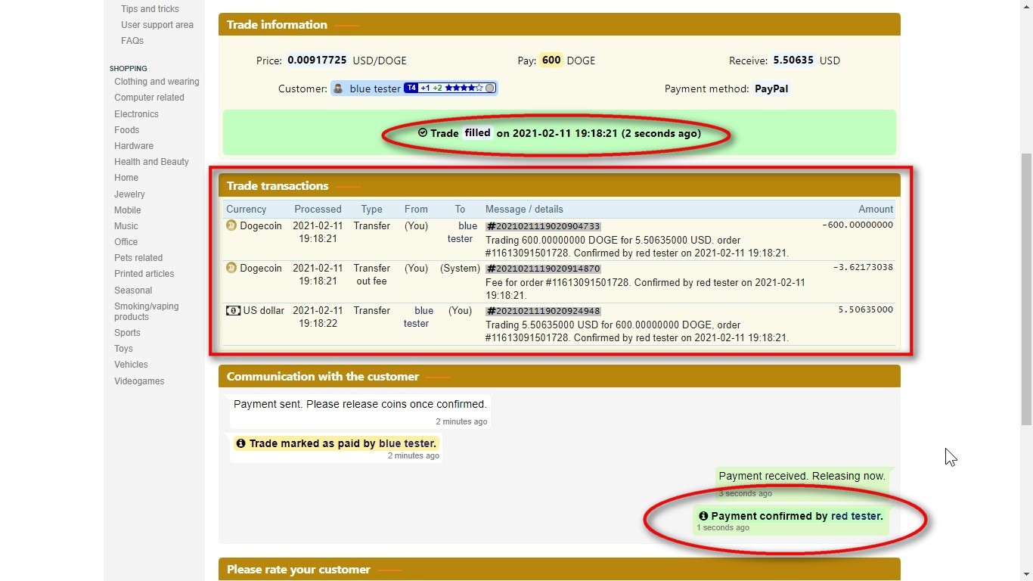Open the FAQs sidebar link
The height and width of the screenshot is (581, 1033).
132,41
